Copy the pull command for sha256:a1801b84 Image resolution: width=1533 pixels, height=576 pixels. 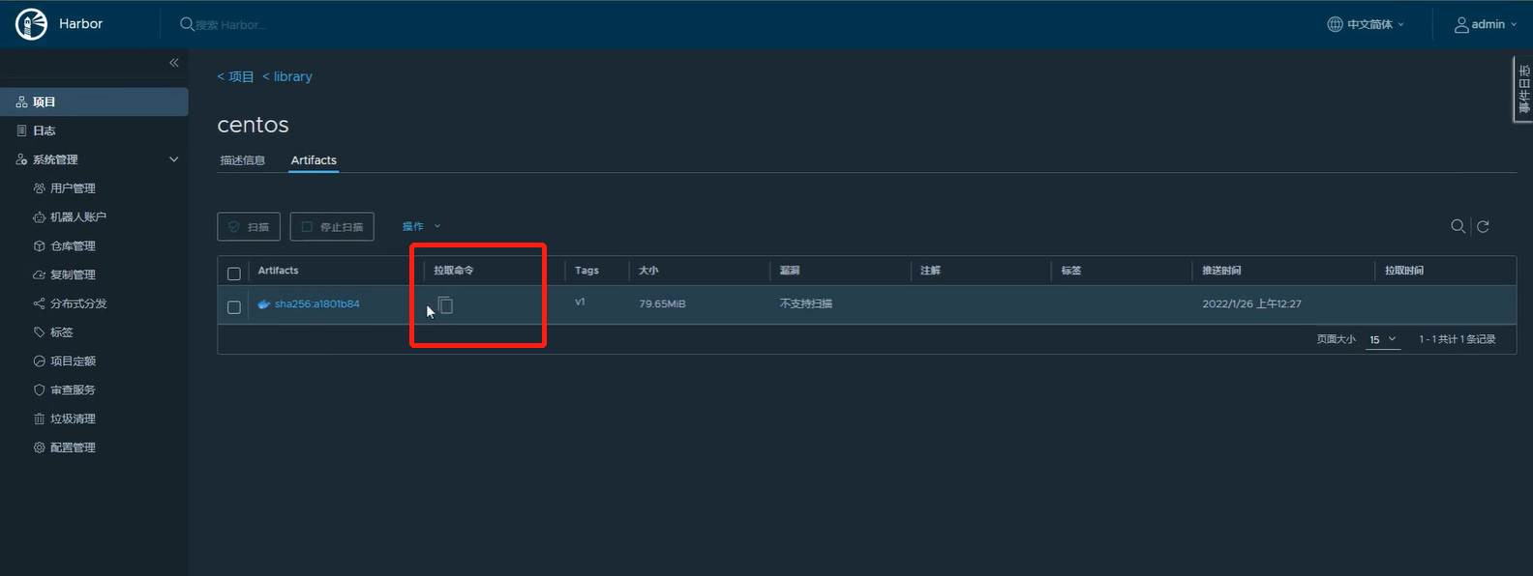[445, 305]
